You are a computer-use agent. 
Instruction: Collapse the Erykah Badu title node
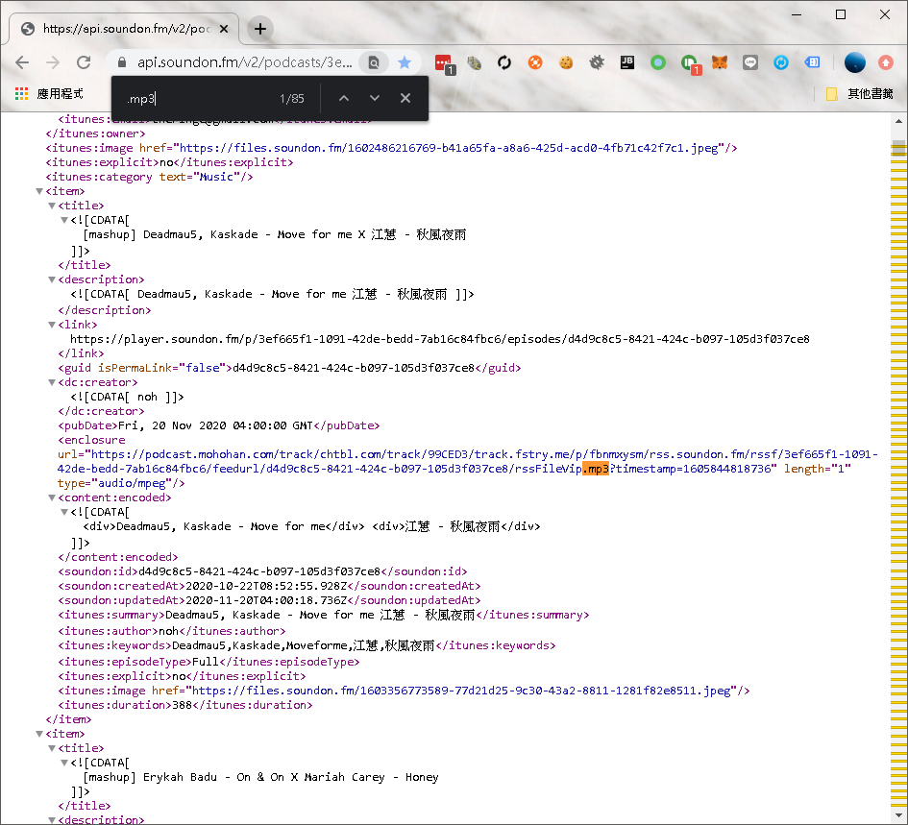[x=52, y=748]
